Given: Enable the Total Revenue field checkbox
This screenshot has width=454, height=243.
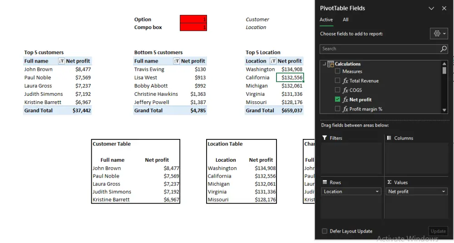Looking at the screenshot, I should (x=337, y=80).
